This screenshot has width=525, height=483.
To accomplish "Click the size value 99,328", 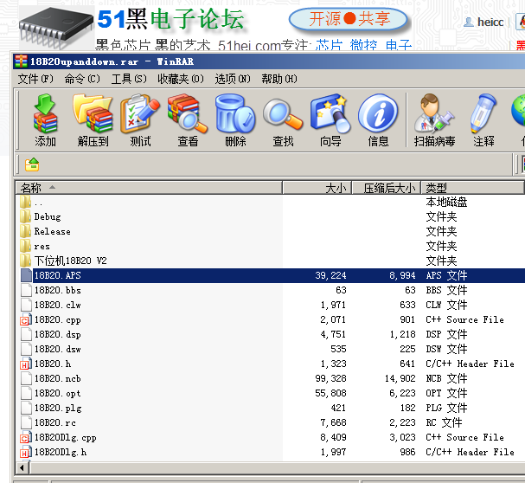I will [330, 379].
